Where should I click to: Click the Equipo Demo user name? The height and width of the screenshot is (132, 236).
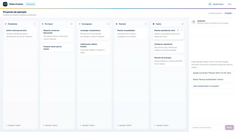218,4
